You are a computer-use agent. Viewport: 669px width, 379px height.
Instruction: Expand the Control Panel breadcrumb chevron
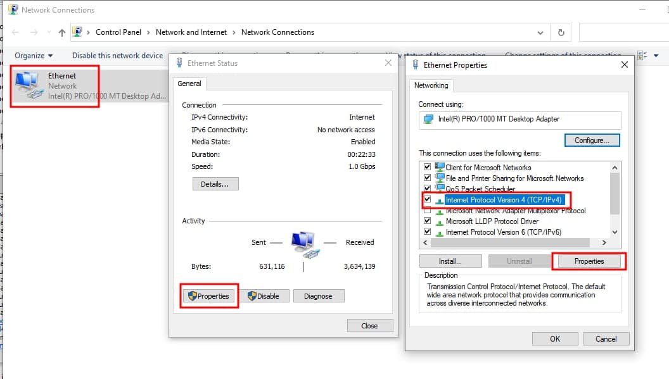[150, 32]
